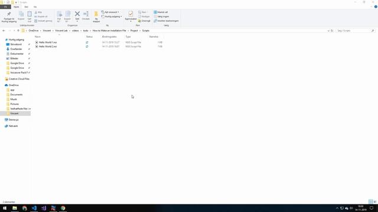Image resolution: width=378 pixels, height=212 pixels.
Task: Click Klip scissors in the ribbon
Action: coord(38,12)
